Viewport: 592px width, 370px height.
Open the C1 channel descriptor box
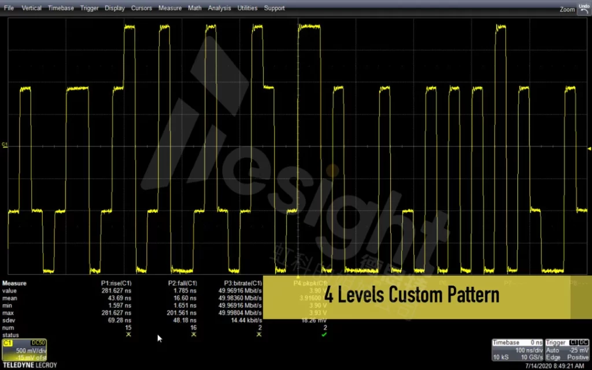pos(25,350)
